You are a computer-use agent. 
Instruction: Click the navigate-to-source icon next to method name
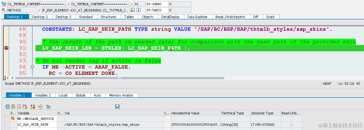133,10
